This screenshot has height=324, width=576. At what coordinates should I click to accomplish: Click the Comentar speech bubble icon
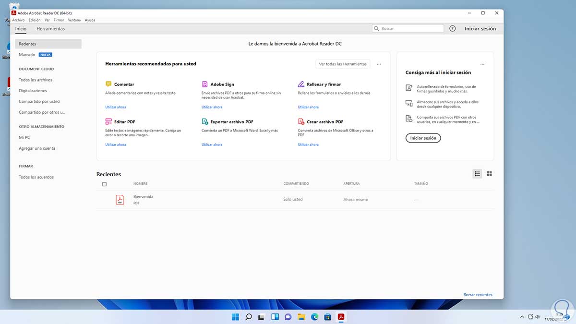(x=108, y=84)
